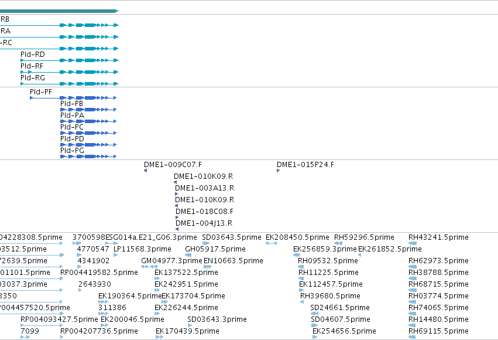Screen dimensions: 498x340
Task: Select the Pld-PD CDS label
Action: click(x=73, y=139)
